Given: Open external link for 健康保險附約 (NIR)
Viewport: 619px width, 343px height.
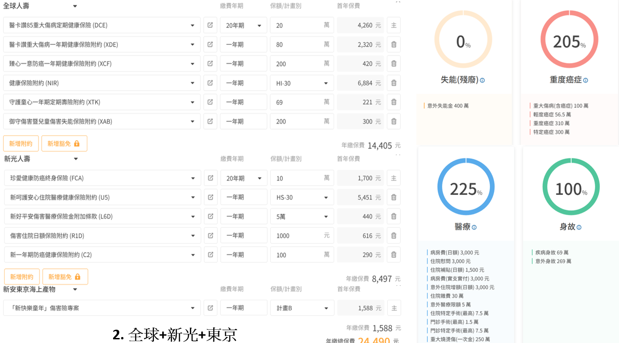Looking at the screenshot, I should [x=210, y=83].
